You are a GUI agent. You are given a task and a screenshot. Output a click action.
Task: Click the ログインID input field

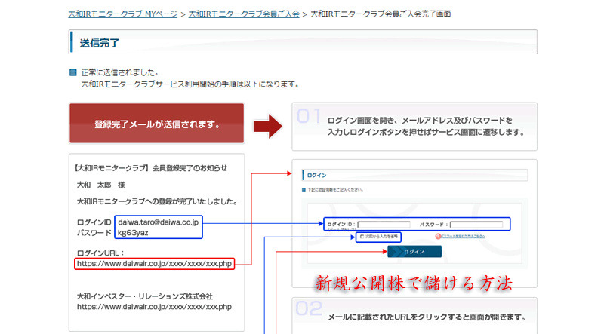coord(384,225)
